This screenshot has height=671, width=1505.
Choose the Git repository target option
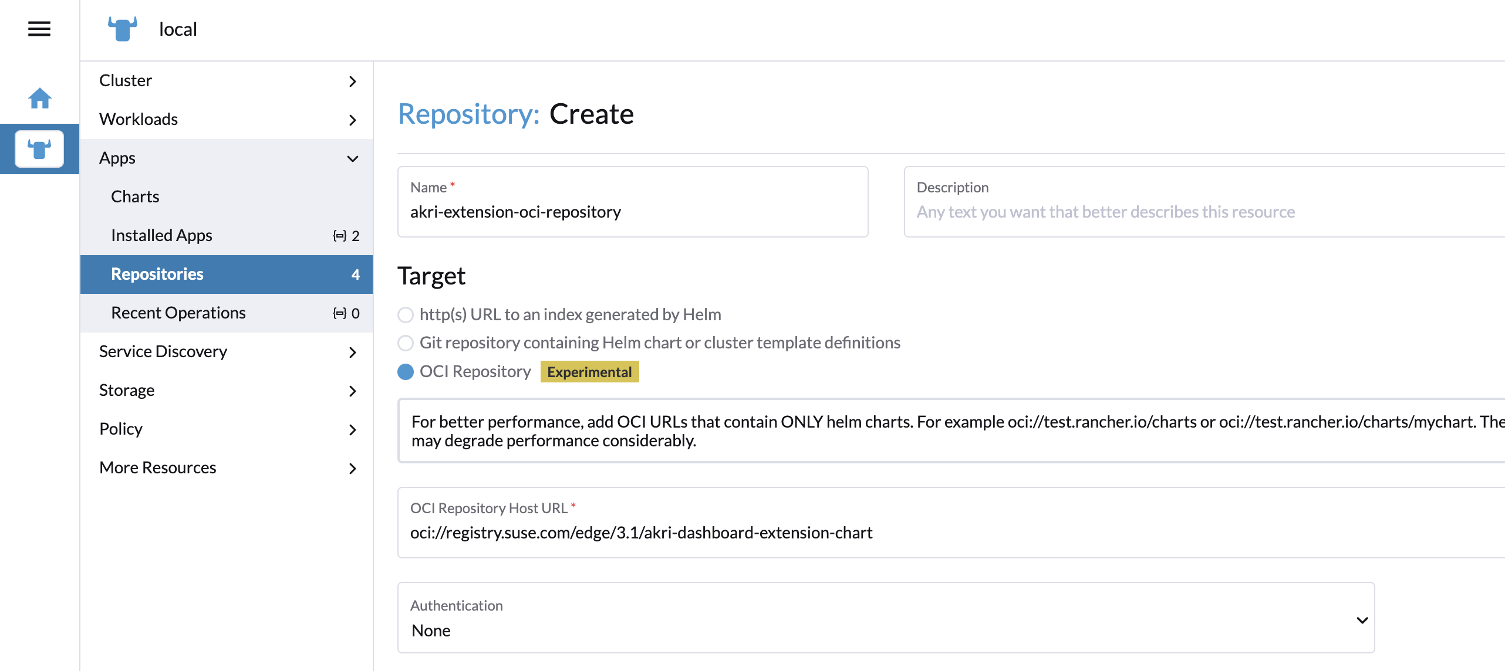pyautogui.click(x=406, y=343)
